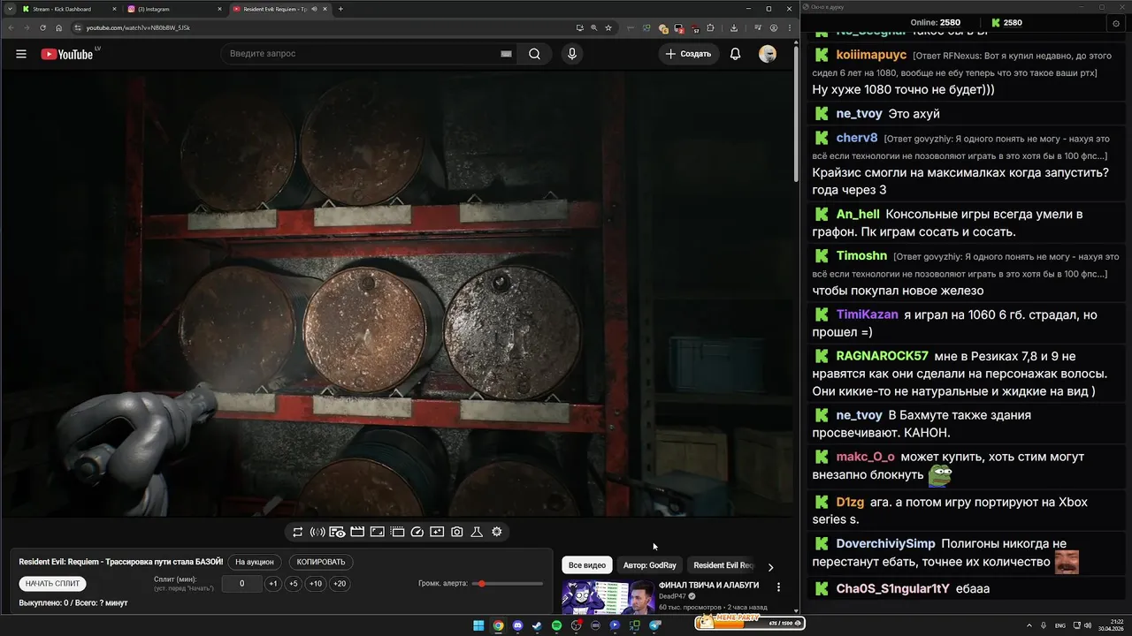
Task: Add +5 minutes to split
Action: pos(294,584)
